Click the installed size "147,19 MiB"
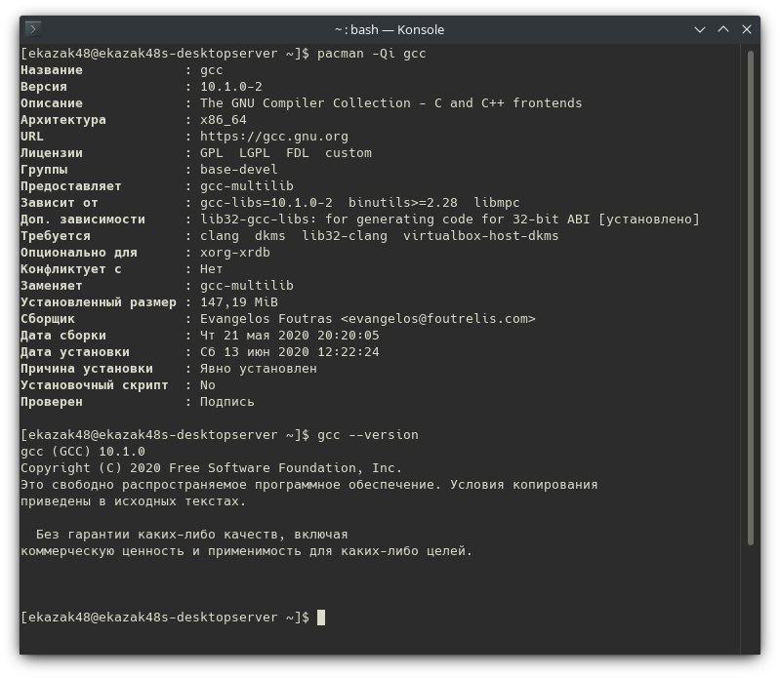Screen dimensions: 780x678 click(239, 302)
